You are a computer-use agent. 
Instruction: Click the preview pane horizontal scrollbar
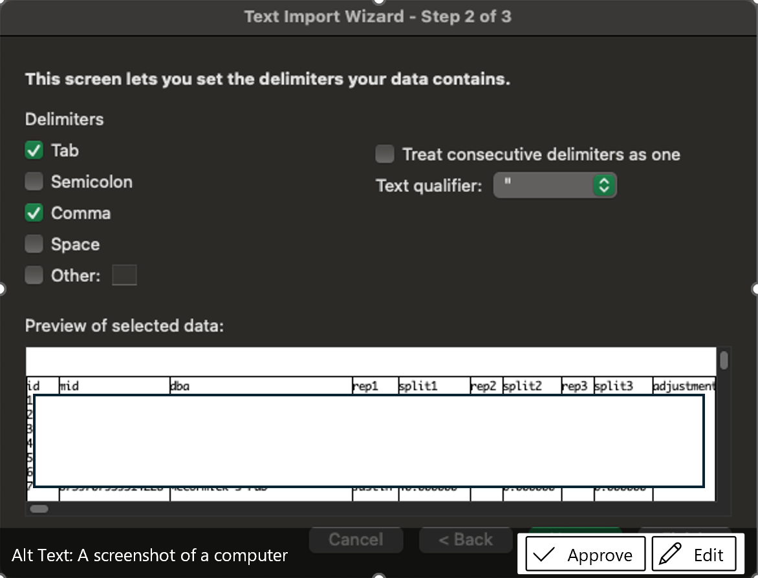click(39, 509)
